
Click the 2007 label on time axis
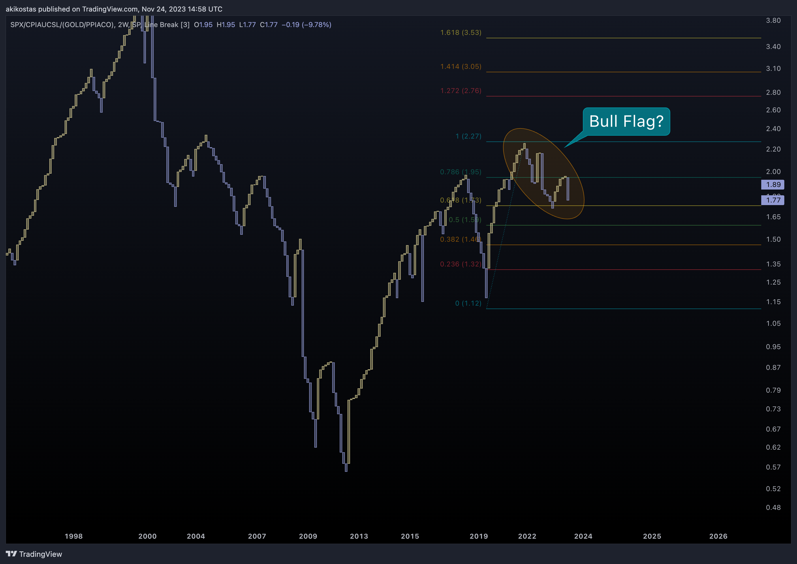coord(257,536)
